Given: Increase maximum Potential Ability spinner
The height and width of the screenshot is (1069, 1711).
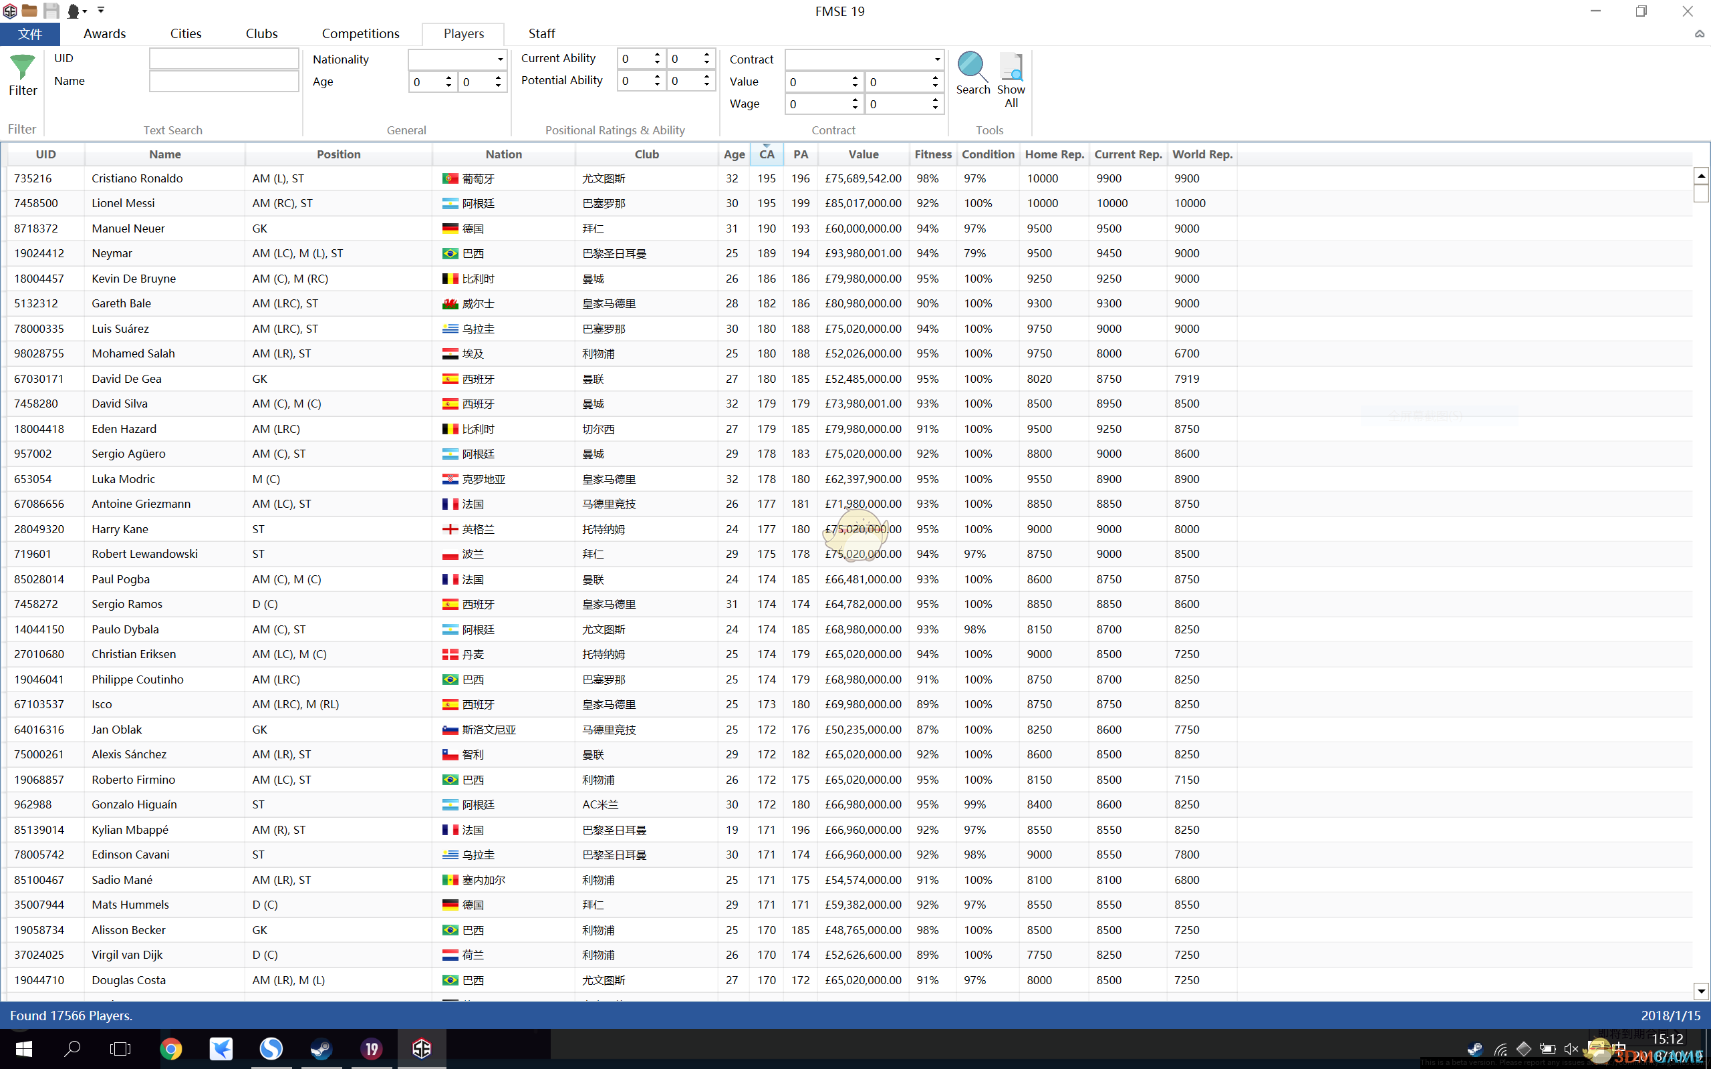Looking at the screenshot, I should pyautogui.click(x=706, y=76).
